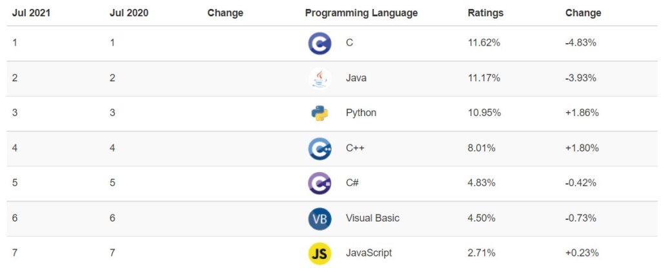Click the C language logo icon
The height and width of the screenshot is (268, 661).
320,43
